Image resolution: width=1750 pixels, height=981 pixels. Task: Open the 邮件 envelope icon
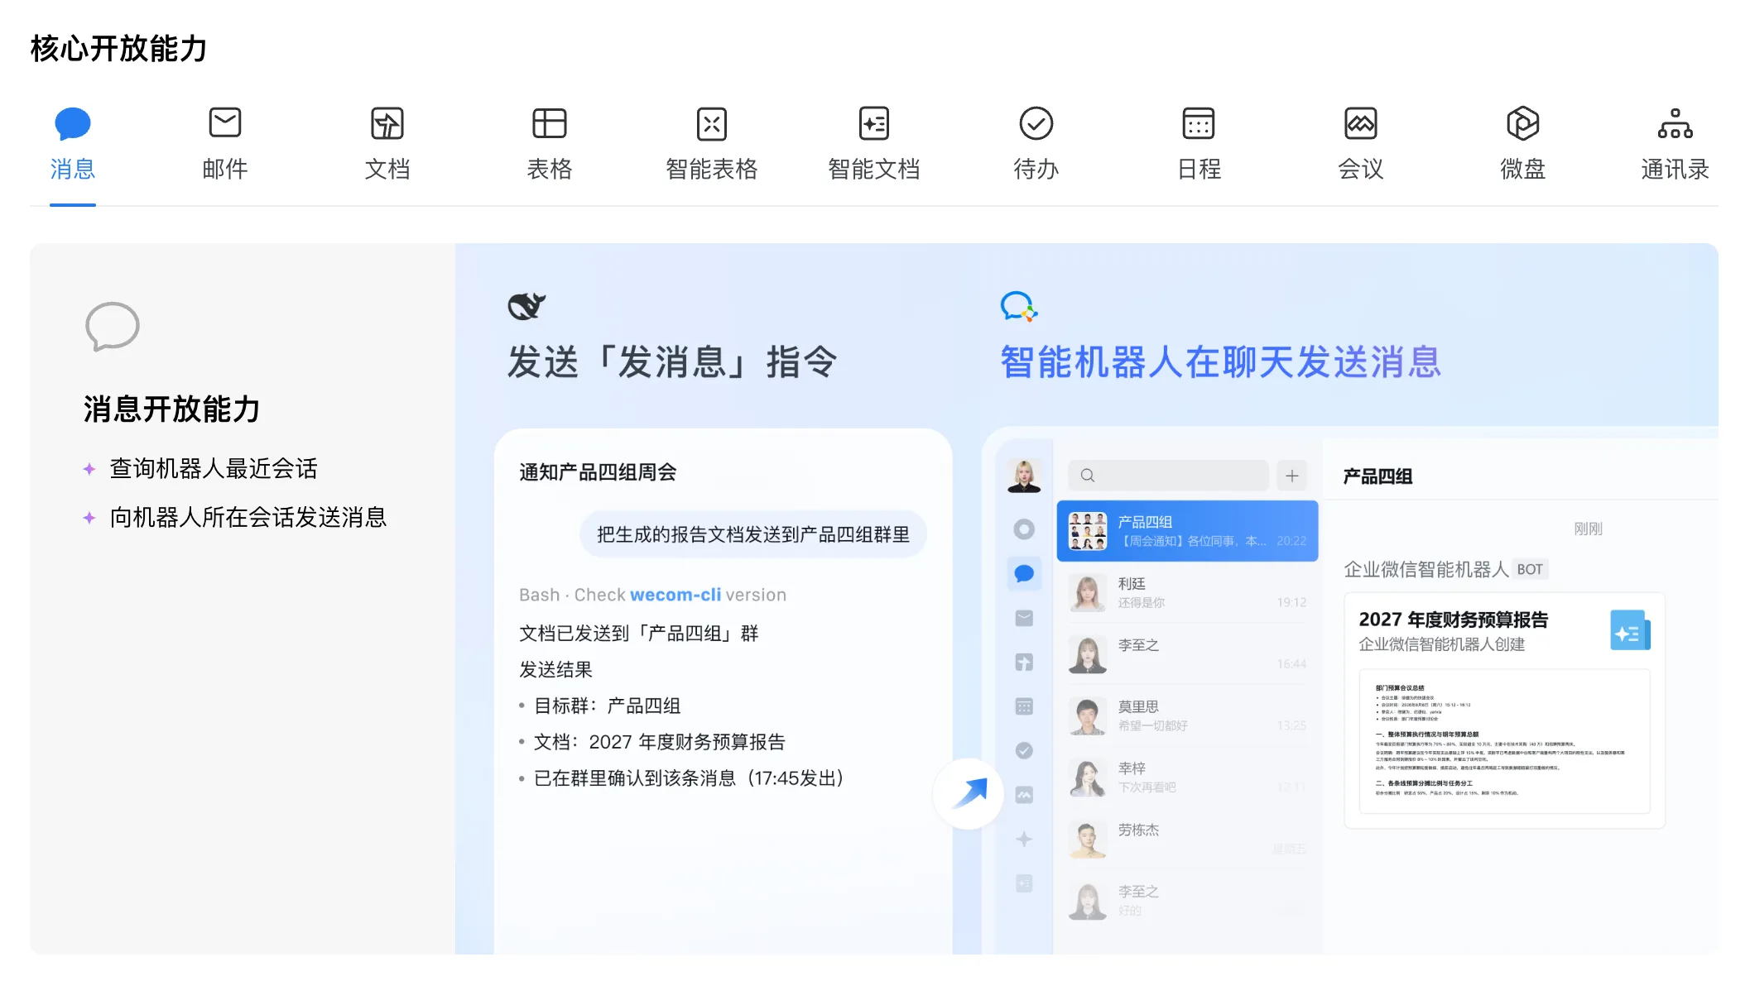click(x=224, y=123)
